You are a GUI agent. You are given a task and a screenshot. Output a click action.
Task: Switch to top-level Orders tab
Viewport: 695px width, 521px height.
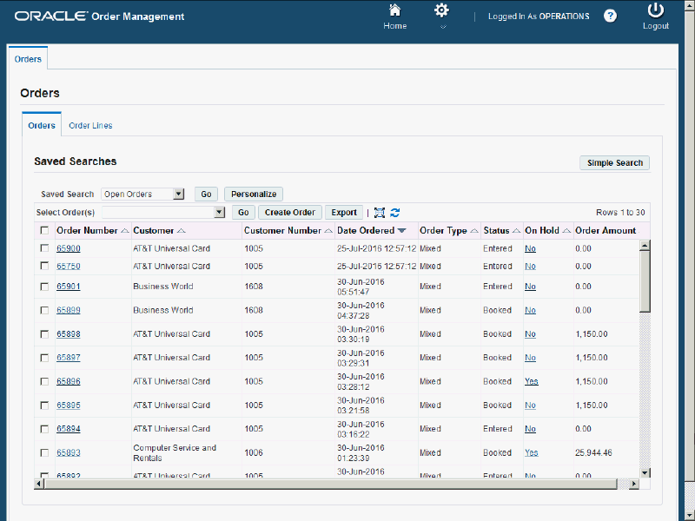click(28, 59)
